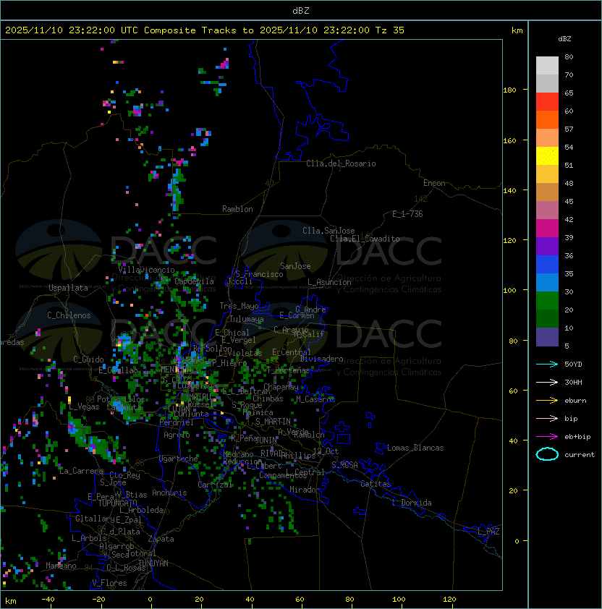Select the dark orange 57-60 dBZ band
The image size is (602, 609).
coord(547,119)
